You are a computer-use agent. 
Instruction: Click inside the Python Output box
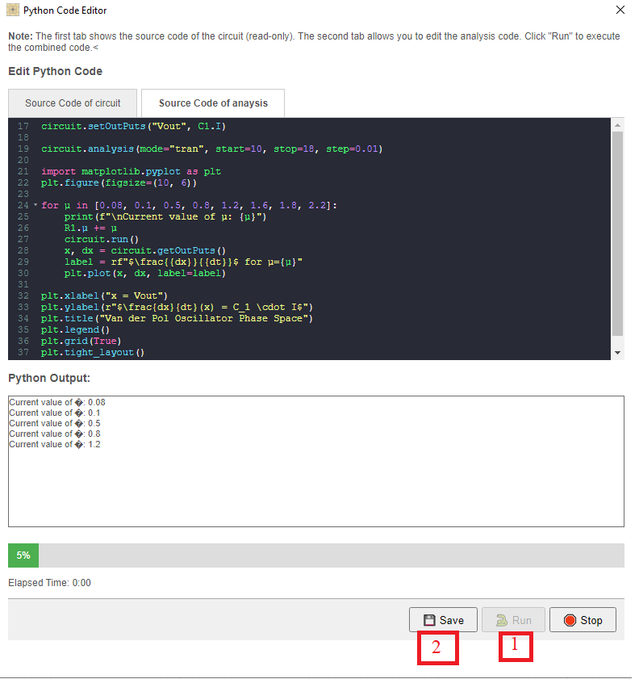tap(315, 461)
